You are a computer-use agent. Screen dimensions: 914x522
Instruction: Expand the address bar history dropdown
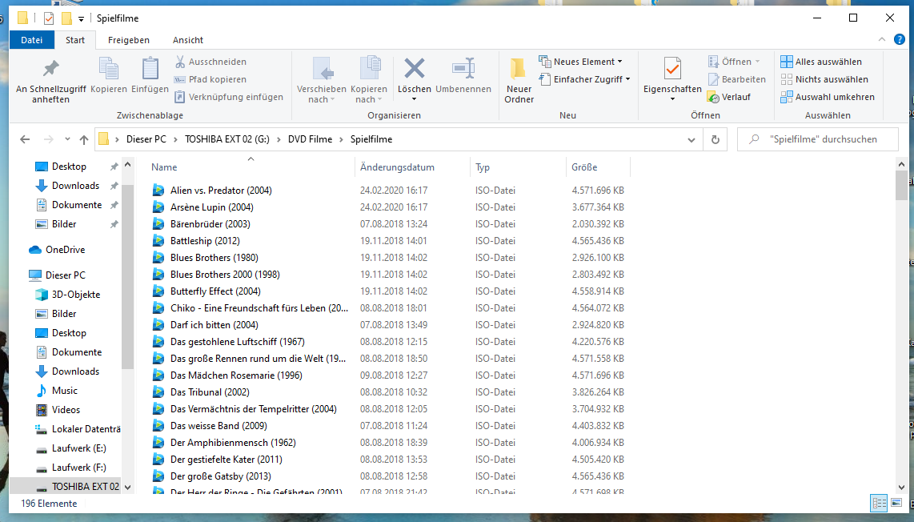coord(692,139)
